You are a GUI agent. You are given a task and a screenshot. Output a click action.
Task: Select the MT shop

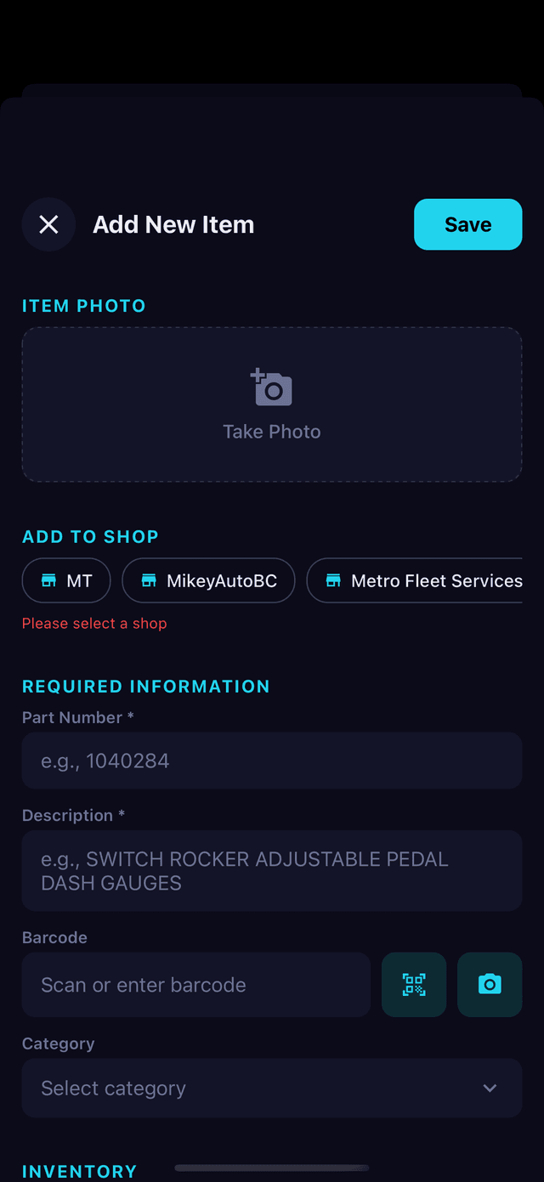pos(65,580)
